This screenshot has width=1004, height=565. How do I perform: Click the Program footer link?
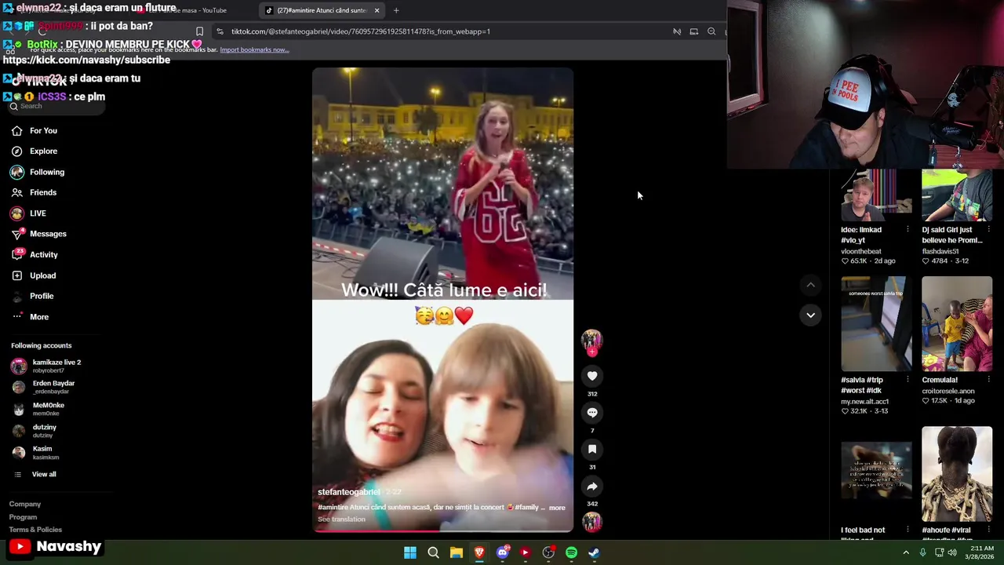[x=23, y=517]
